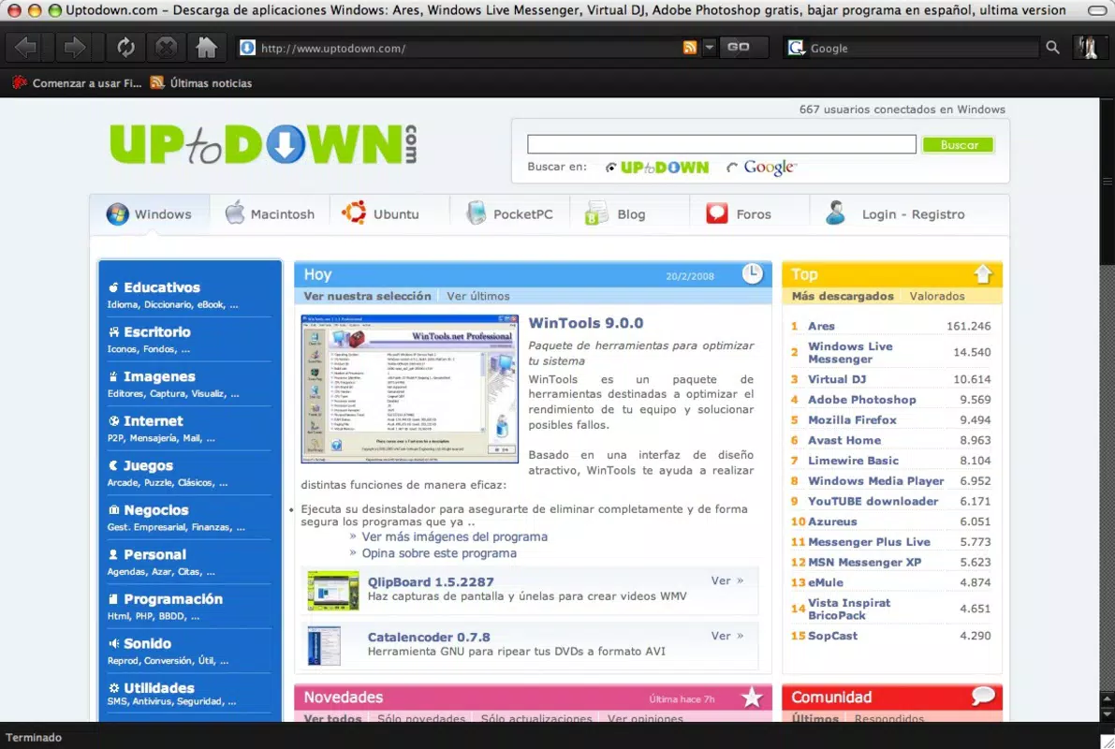Screen dimensions: 1115x749
Task: Click the user icon beside Login - Registro
Action: click(x=835, y=213)
